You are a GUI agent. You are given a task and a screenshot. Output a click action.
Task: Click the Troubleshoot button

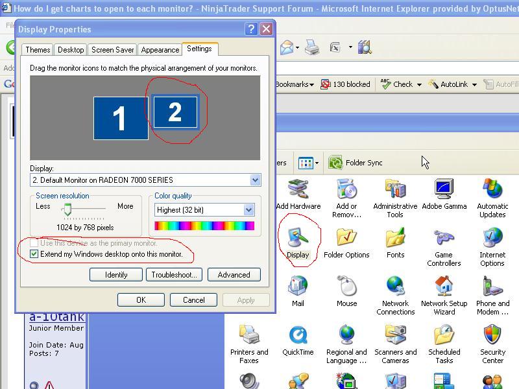point(174,274)
